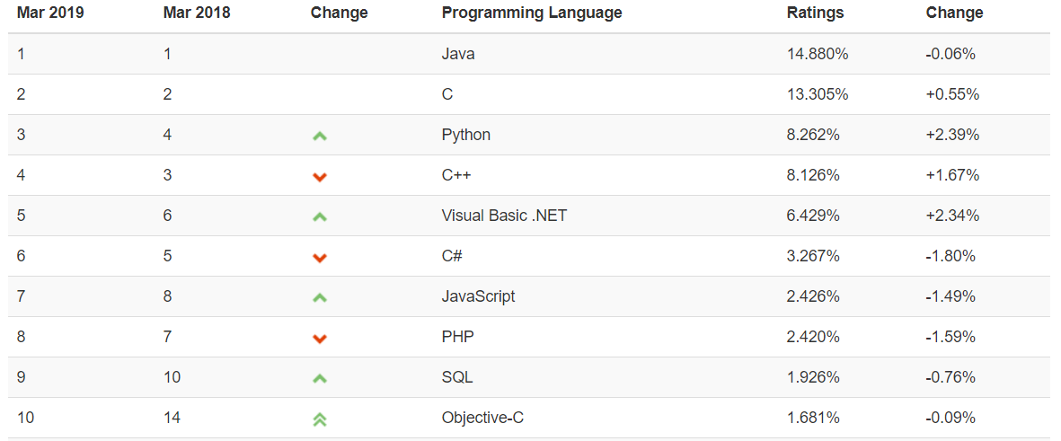
Task: Click green up arrow for Visual Basic .NET
Action: point(320,216)
